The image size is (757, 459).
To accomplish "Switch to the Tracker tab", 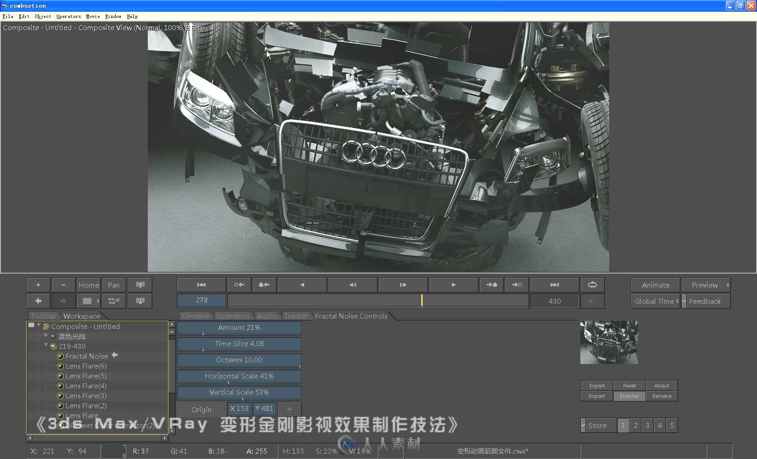I will tap(296, 316).
